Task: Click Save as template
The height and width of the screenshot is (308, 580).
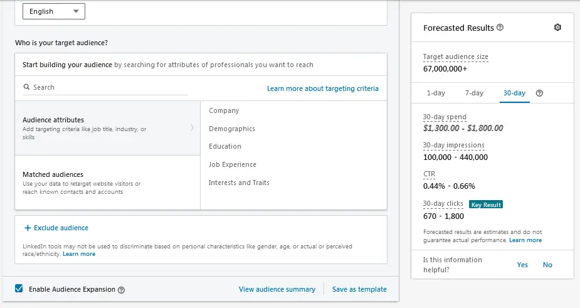Action: [359, 289]
